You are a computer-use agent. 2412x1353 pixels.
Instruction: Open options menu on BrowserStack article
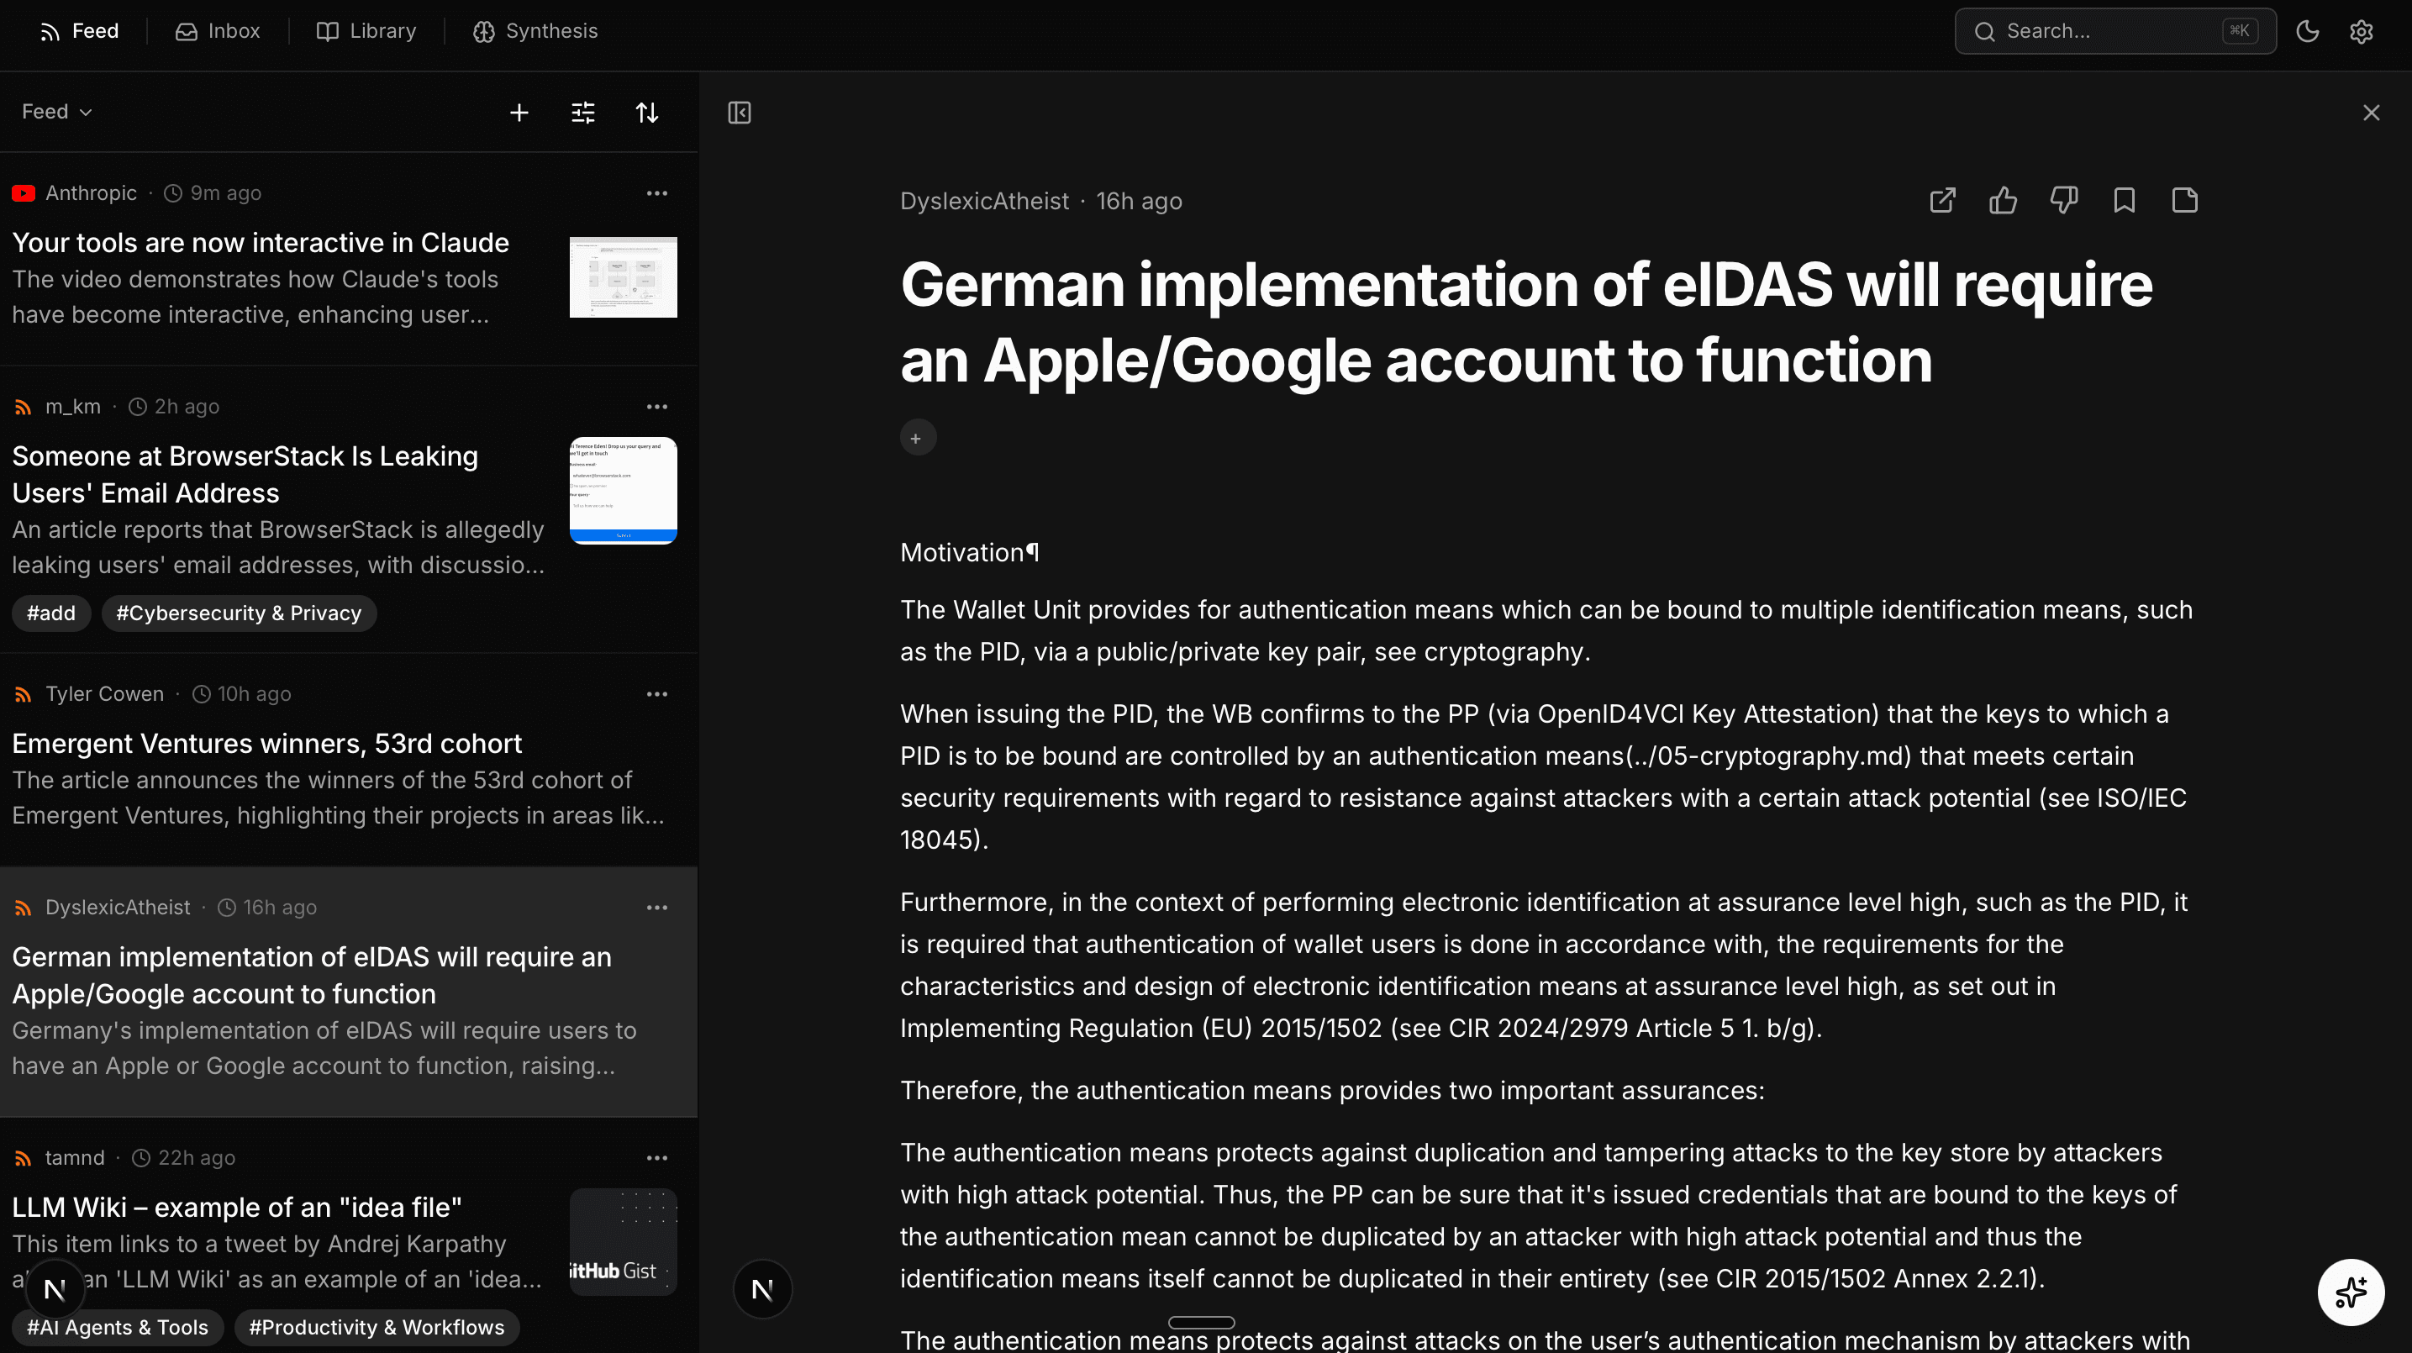(656, 407)
